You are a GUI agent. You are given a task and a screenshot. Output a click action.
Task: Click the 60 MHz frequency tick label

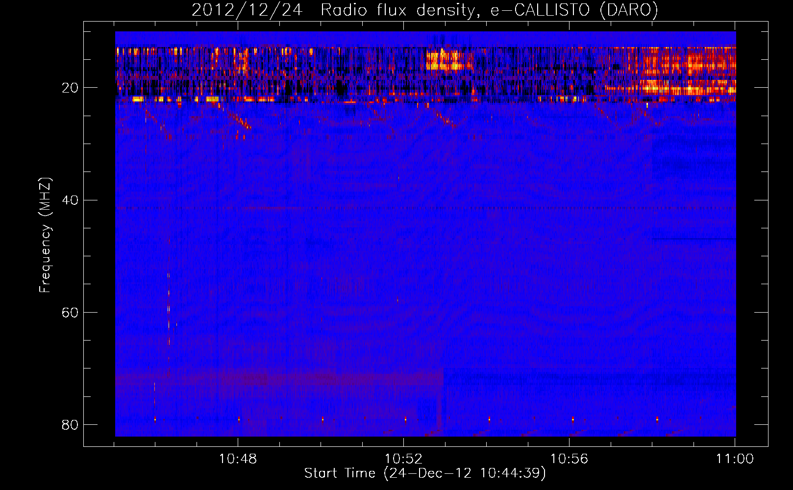click(x=70, y=313)
